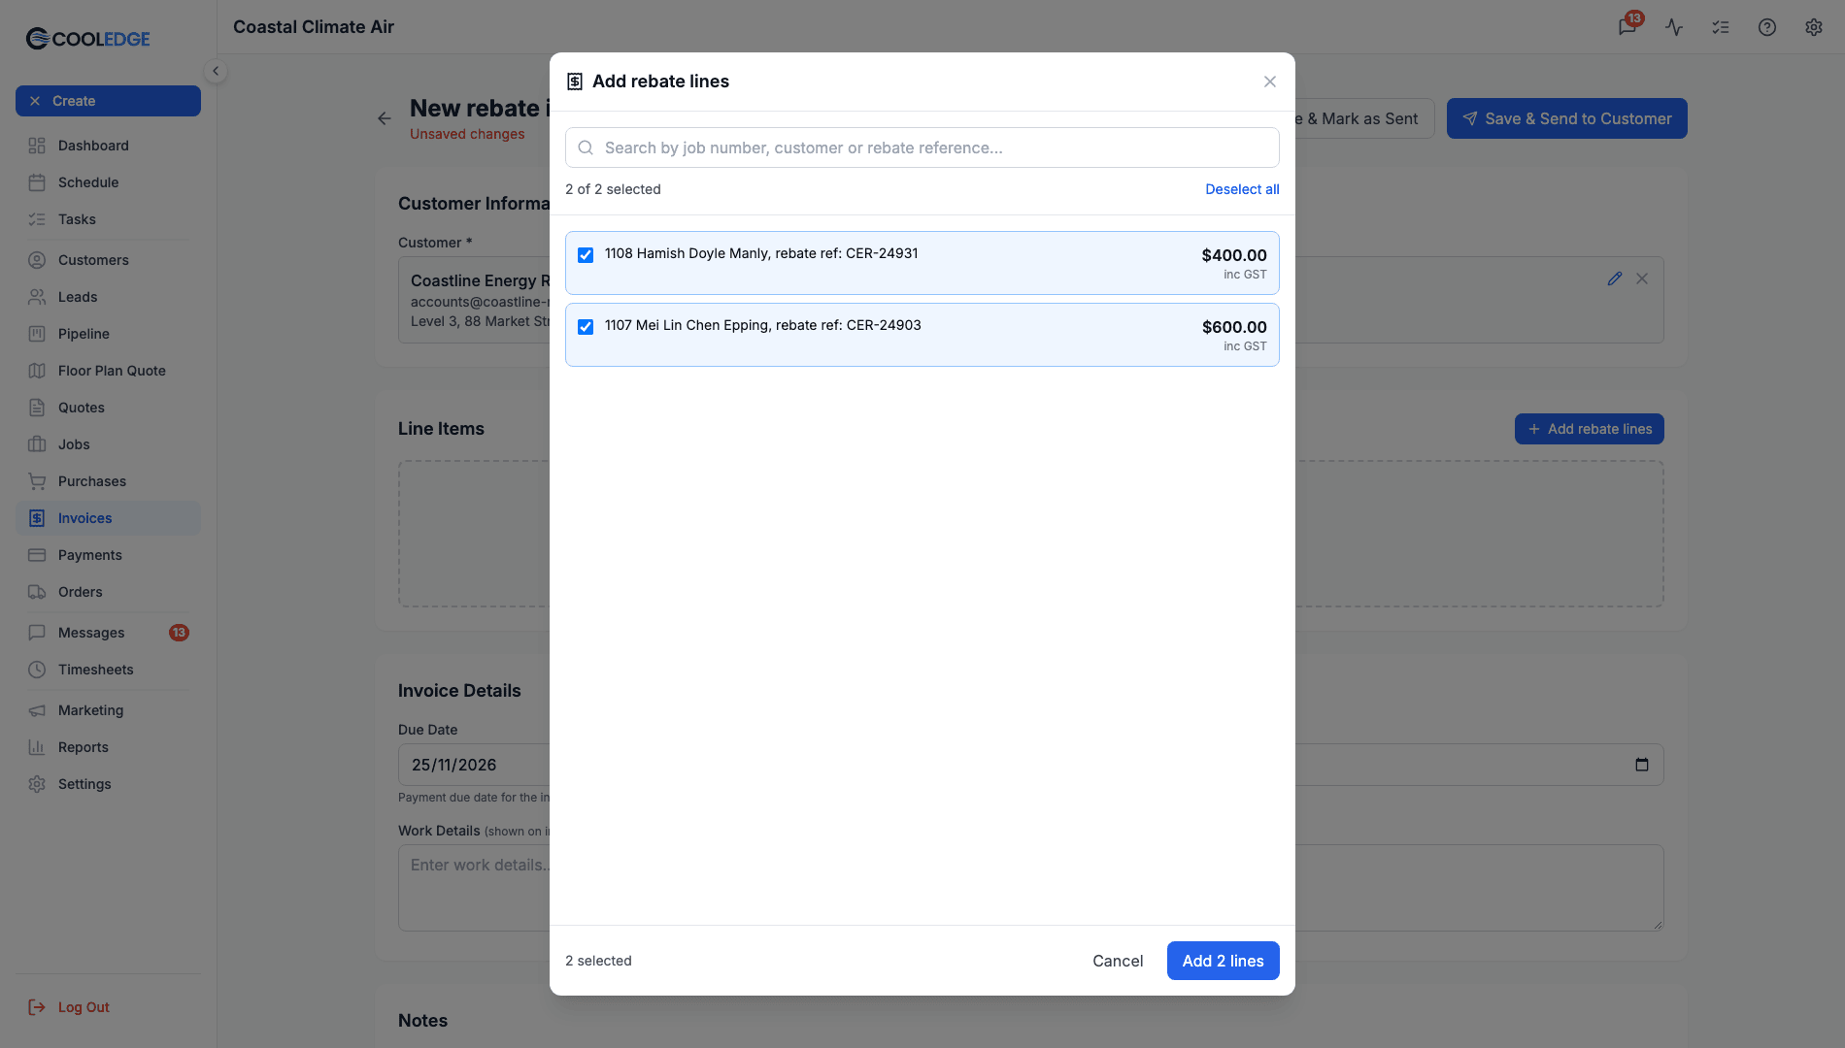Click the Schedule calendar icon

pos(37,182)
